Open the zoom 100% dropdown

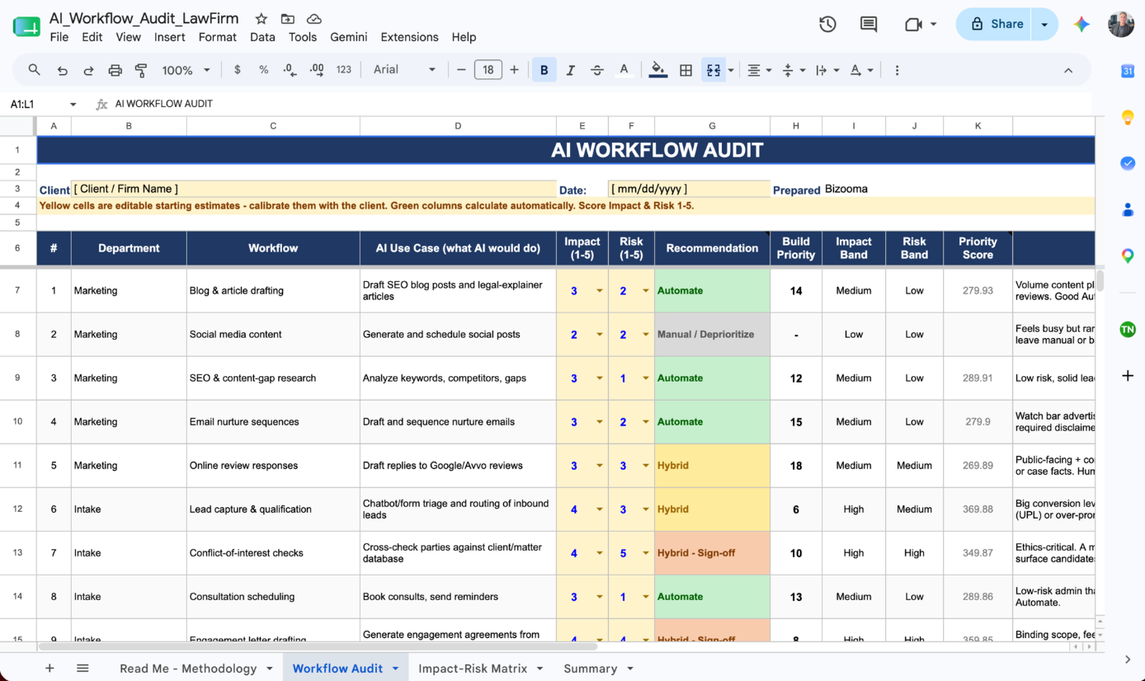coord(186,70)
